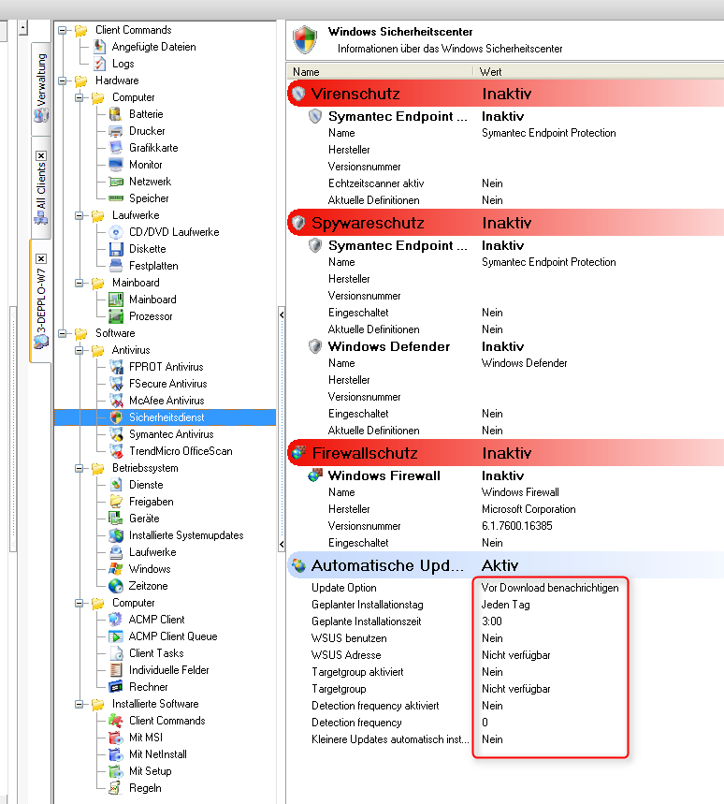Switch to the Verwaltung vertical tab
Image resolution: width=724 pixels, height=804 pixels.
pyautogui.click(x=41, y=88)
